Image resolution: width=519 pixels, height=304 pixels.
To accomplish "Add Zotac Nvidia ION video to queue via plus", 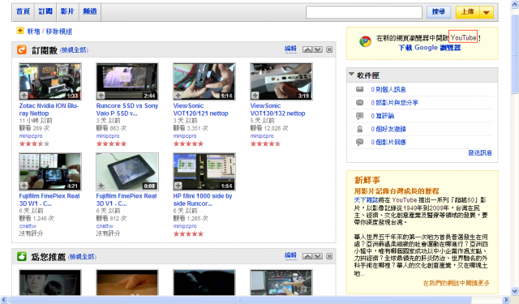I will [24, 96].
